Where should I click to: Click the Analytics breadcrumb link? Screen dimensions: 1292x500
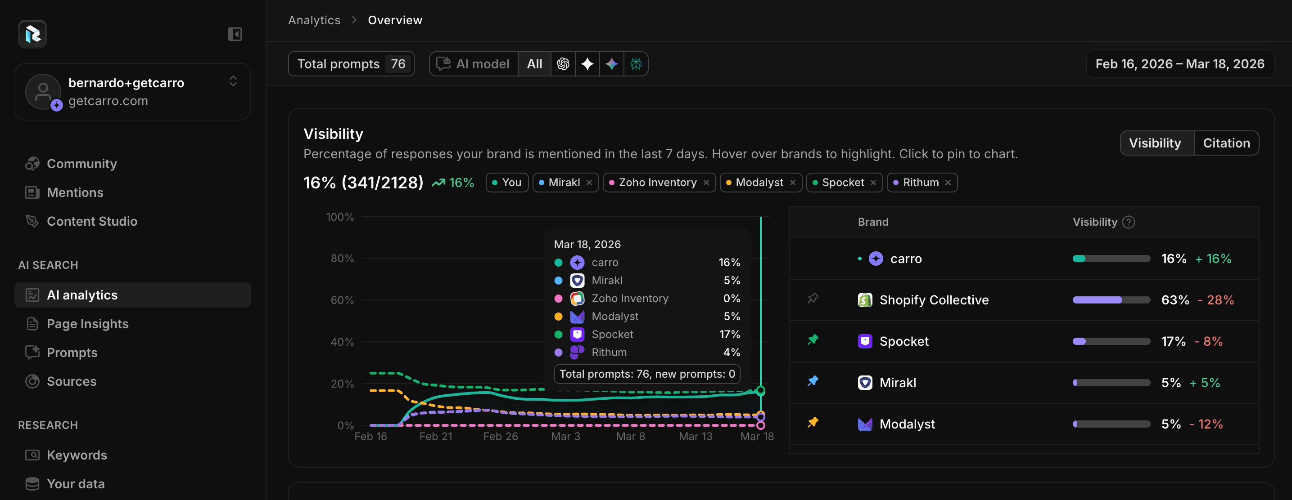pos(314,20)
